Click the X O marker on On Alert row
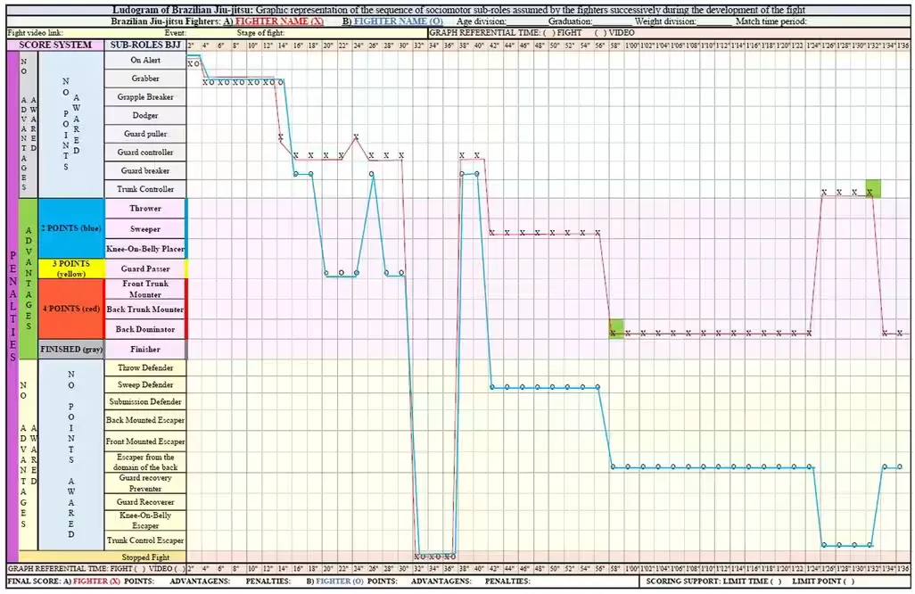The image size is (915, 594). tap(194, 63)
